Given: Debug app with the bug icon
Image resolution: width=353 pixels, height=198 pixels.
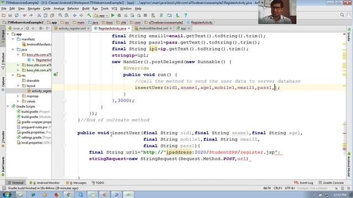Looking at the screenshot, I should (x=119, y=15).
